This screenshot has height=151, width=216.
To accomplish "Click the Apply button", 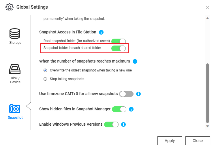I will 170,141.
